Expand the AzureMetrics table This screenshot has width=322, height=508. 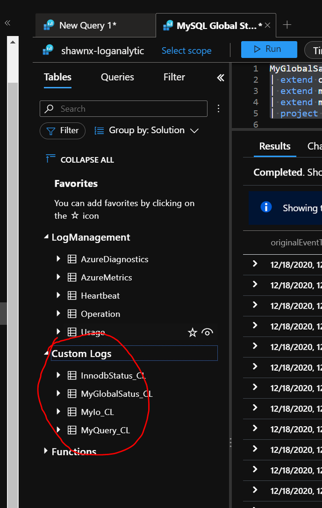pos(58,277)
